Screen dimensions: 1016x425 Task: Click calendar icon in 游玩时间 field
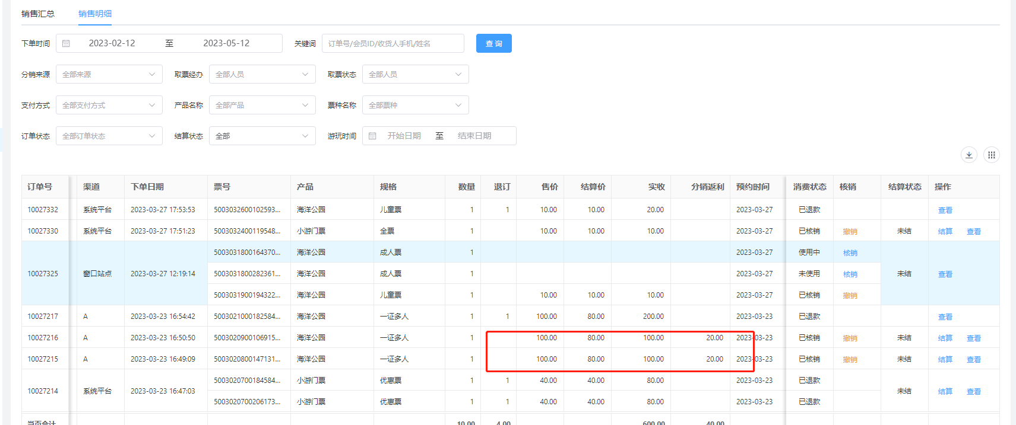point(372,136)
